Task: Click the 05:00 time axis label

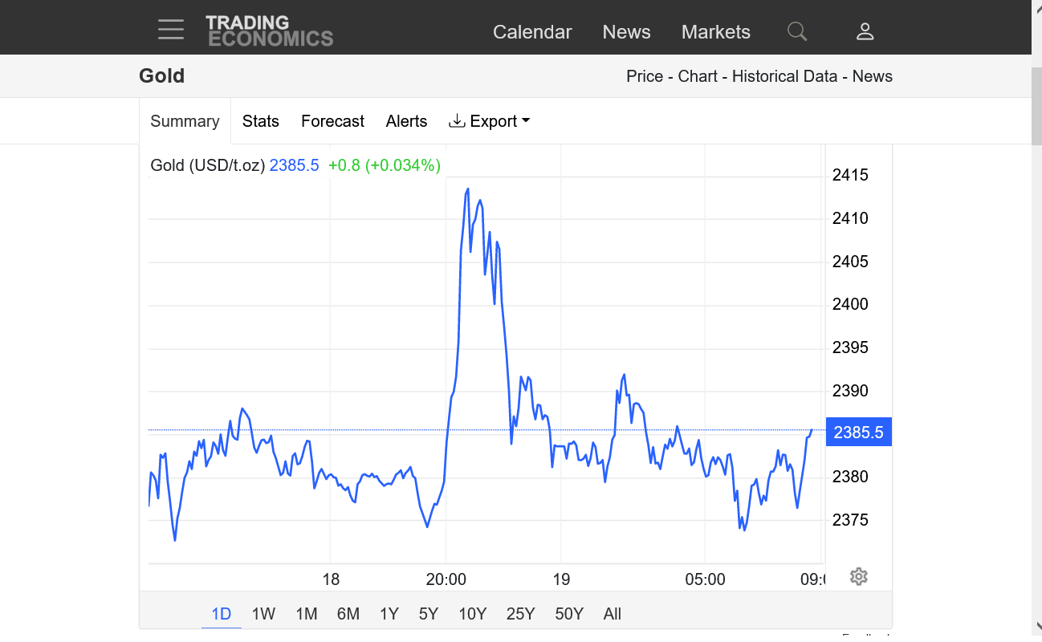Action: (x=706, y=579)
